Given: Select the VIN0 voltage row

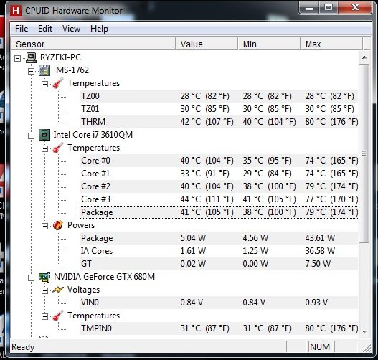Looking at the screenshot, I should point(219,303).
